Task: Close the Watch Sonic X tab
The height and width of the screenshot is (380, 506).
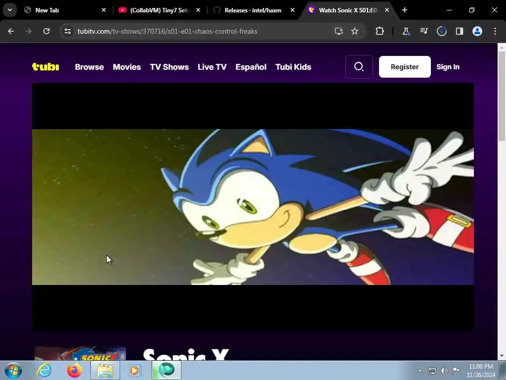Action: coord(386,10)
